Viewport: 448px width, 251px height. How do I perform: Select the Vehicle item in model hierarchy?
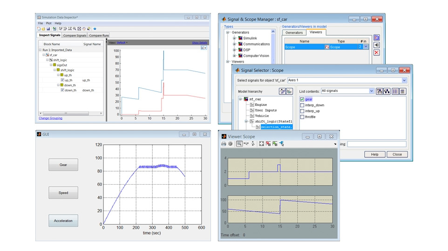262,116
